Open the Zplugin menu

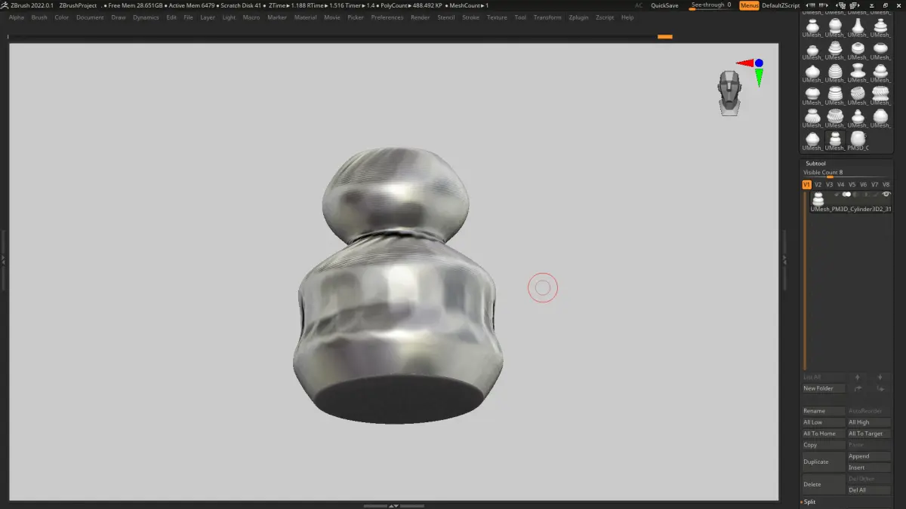coord(578,17)
